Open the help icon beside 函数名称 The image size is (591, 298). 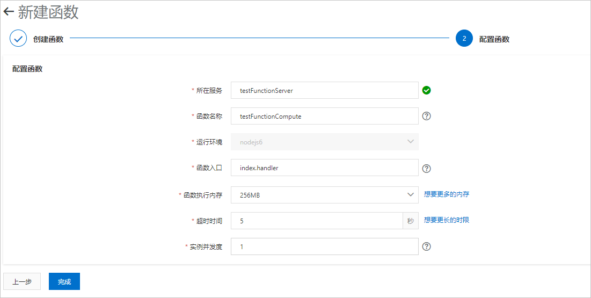pyautogui.click(x=426, y=116)
